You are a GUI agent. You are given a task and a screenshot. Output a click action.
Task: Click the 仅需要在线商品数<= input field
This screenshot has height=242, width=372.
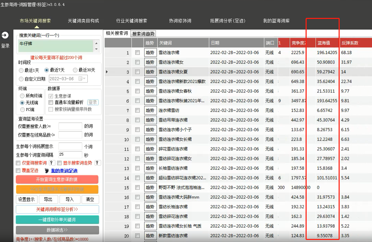click(x=70, y=135)
